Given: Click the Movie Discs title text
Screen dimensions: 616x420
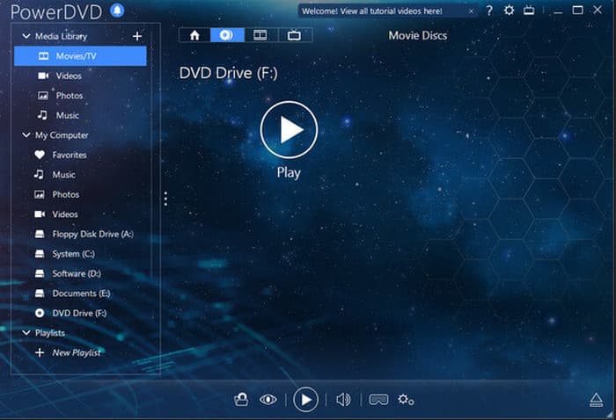Looking at the screenshot, I should 418,36.
